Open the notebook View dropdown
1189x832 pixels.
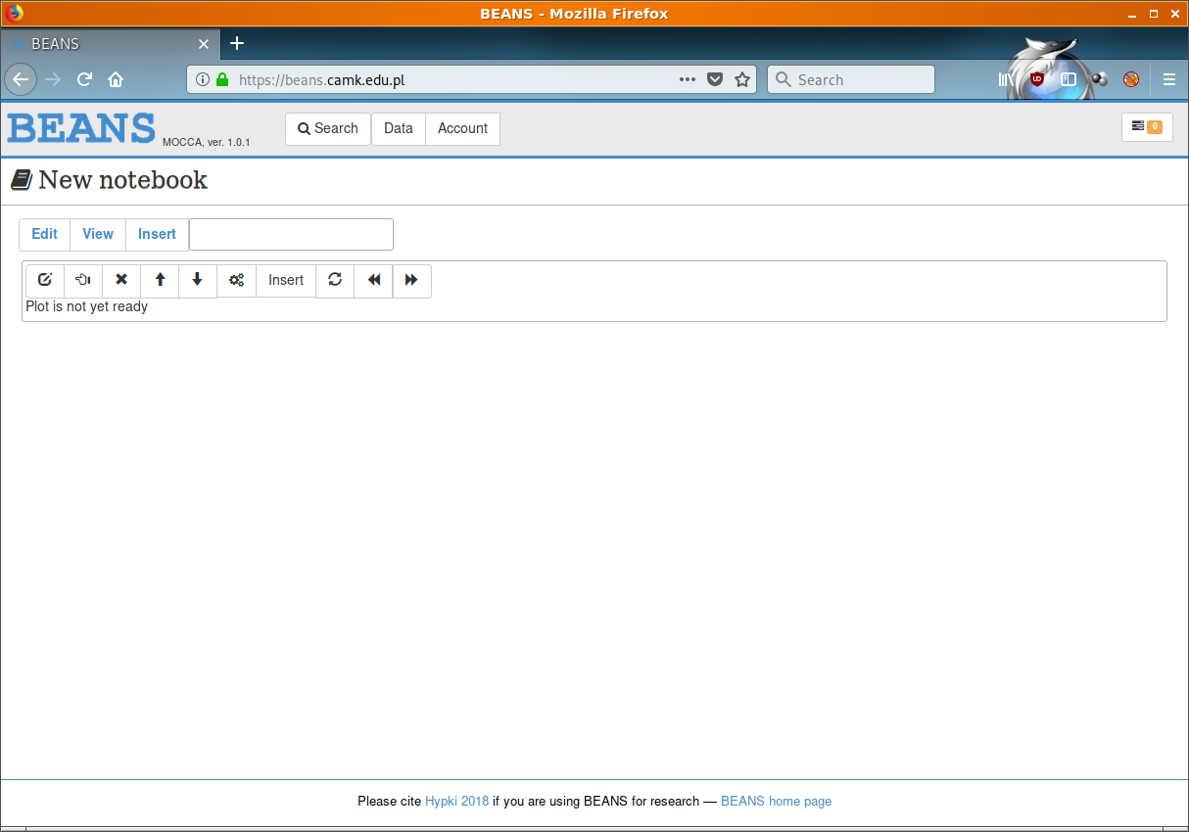(x=98, y=234)
